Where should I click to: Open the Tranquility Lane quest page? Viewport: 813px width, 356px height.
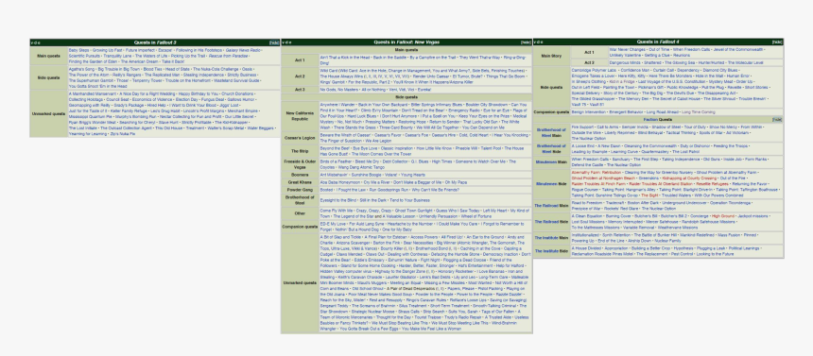tap(119, 56)
